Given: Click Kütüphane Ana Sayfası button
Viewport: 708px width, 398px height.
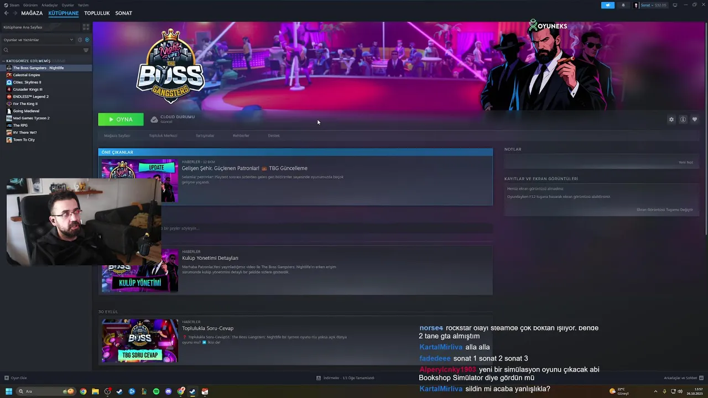Looking at the screenshot, I should coord(41,27).
